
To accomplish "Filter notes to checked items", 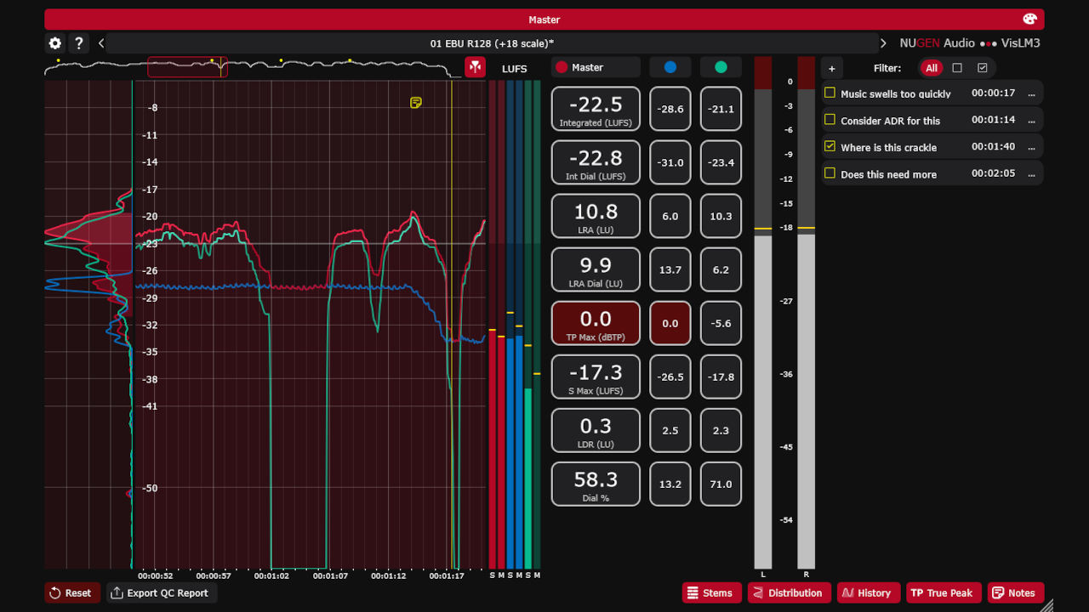I will tap(983, 68).
